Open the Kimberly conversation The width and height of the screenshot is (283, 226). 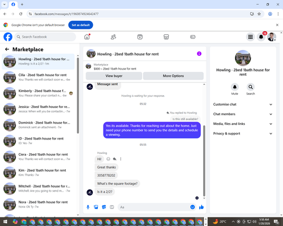point(38,93)
